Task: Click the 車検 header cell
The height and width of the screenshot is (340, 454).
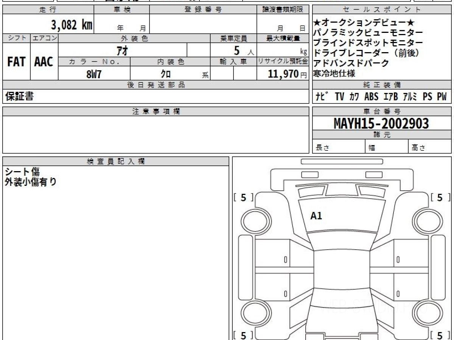Action: pos(121,10)
